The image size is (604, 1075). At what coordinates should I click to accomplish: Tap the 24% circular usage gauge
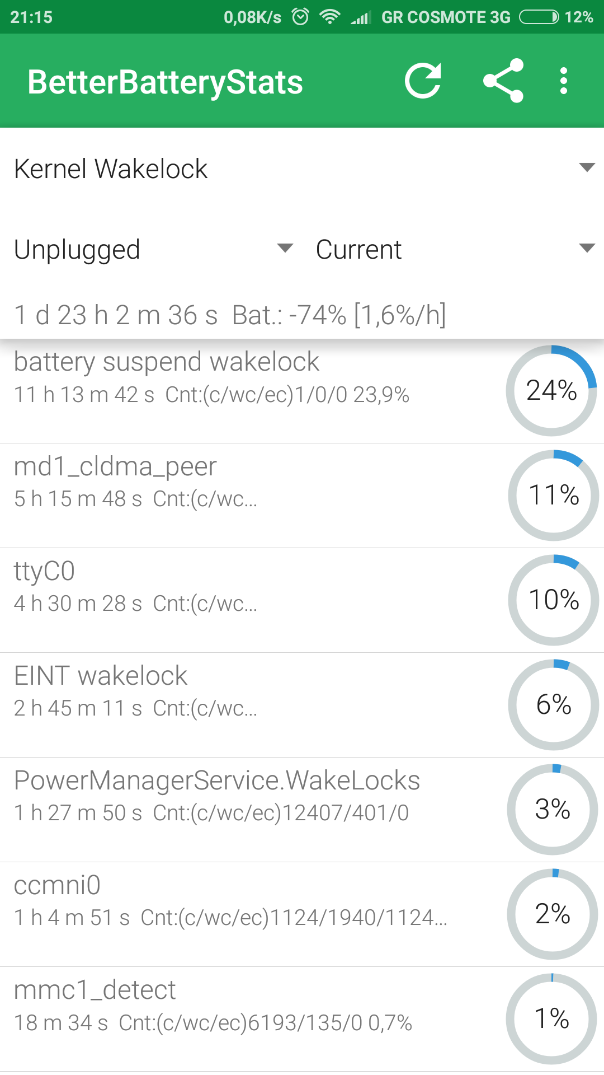tap(551, 390)
